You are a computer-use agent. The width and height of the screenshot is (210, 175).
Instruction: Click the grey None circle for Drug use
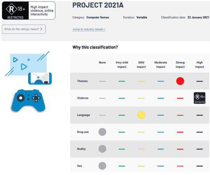[x=102, y=132]
